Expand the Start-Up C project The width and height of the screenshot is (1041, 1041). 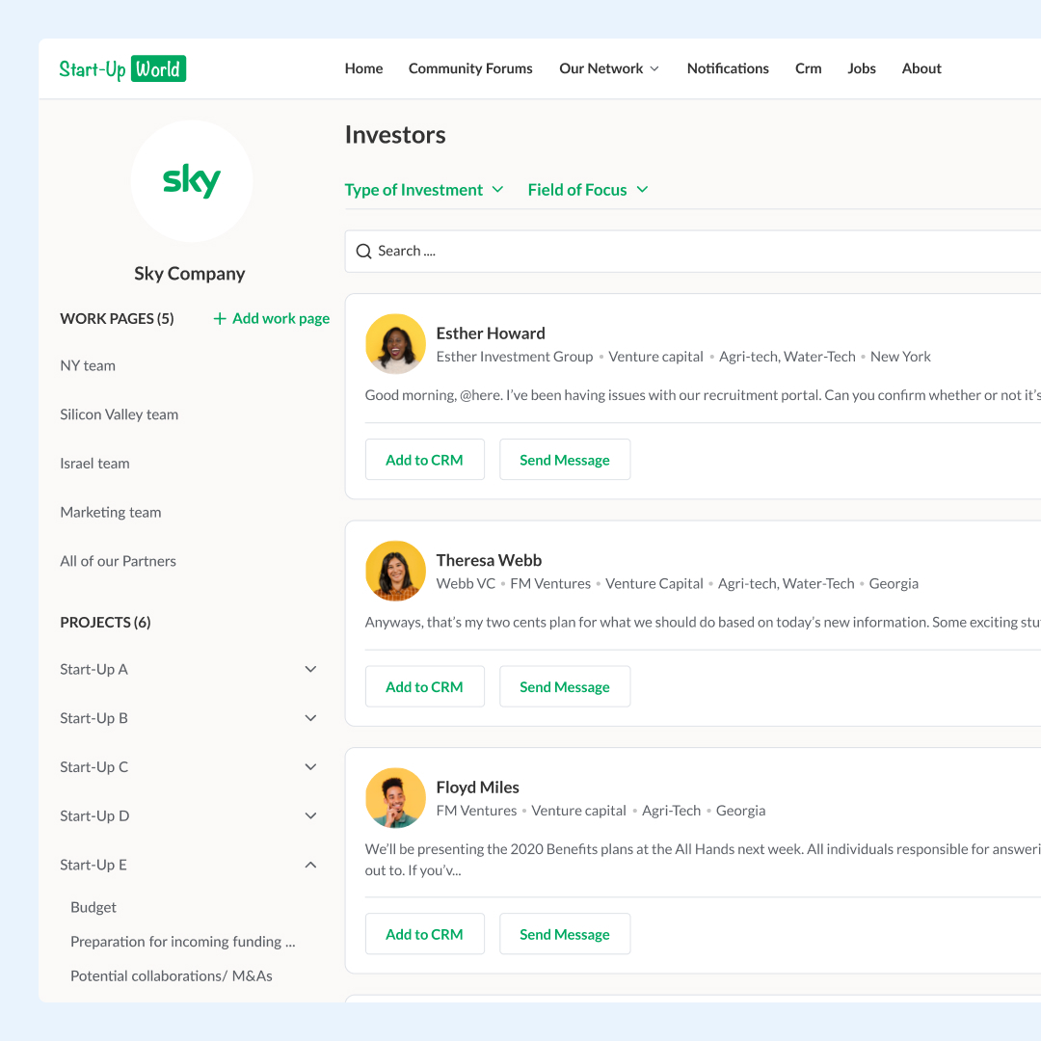coord(310,767)
